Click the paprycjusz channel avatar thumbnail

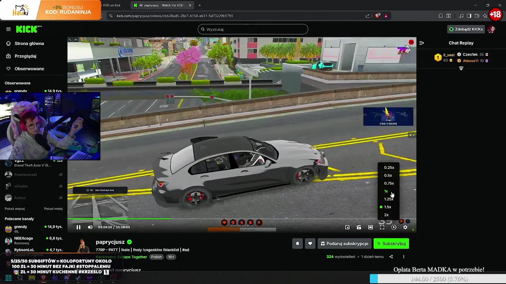pos(83,246)
